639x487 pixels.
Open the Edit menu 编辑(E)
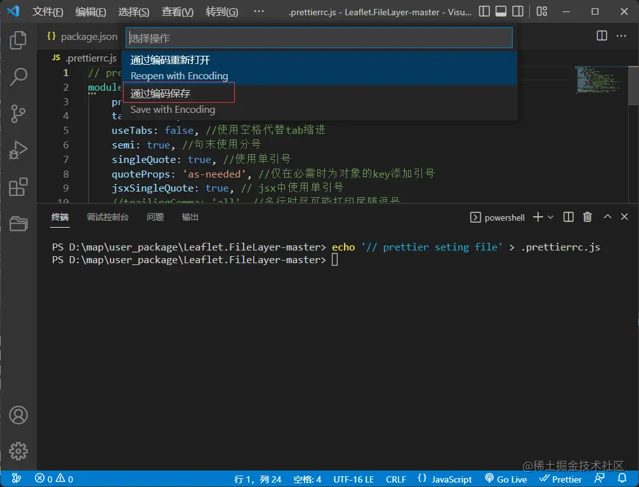pos(91,12)
